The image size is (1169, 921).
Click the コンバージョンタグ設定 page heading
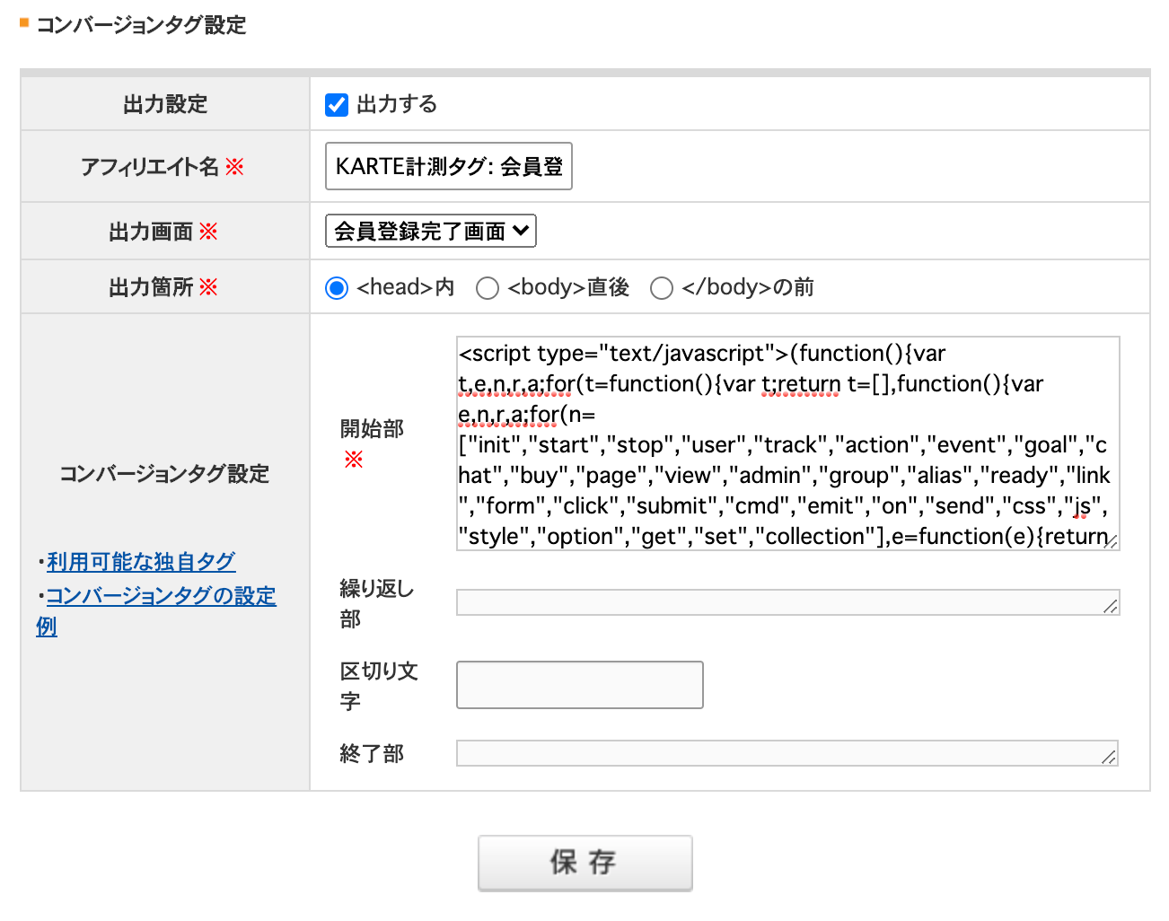coord(141,25)
